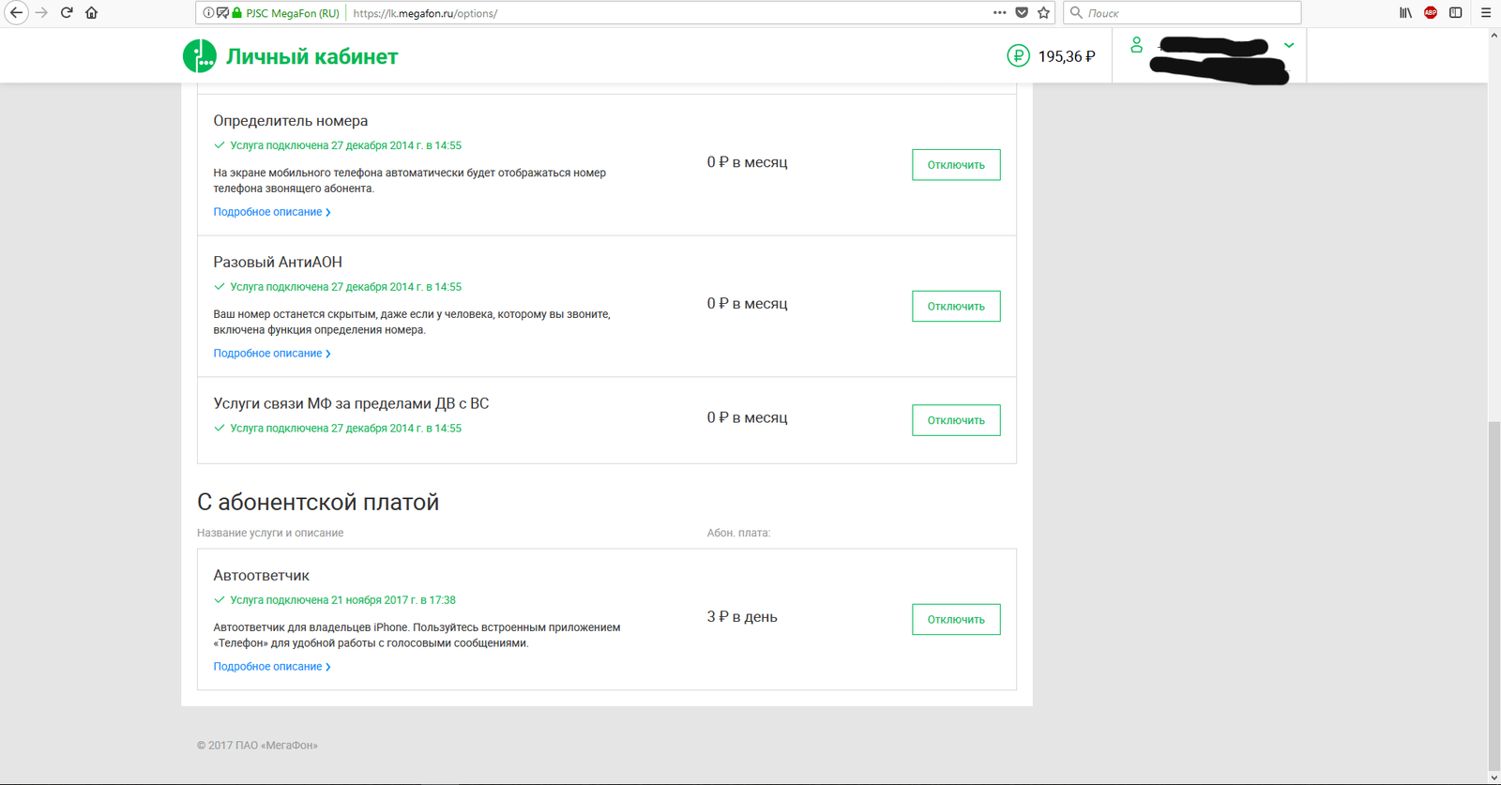The height and width of the screenshot is (785, 1501).
Task: Open page actions three-dots menu
Action: (999, 13)
